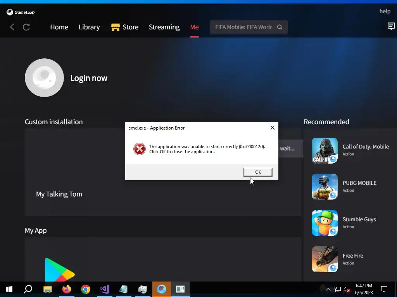Viewport: 397px width, 297px height.
Task: Go back with the left arrow
Action: point(12,27)
